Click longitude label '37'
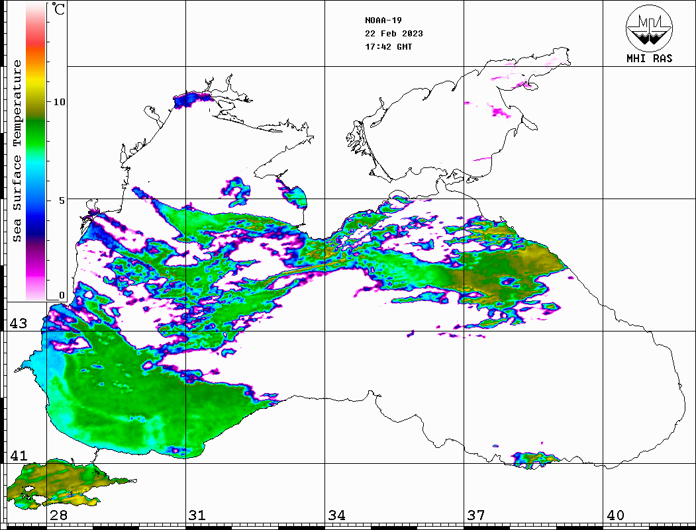696x530 pixels. (x=476, y=515)
